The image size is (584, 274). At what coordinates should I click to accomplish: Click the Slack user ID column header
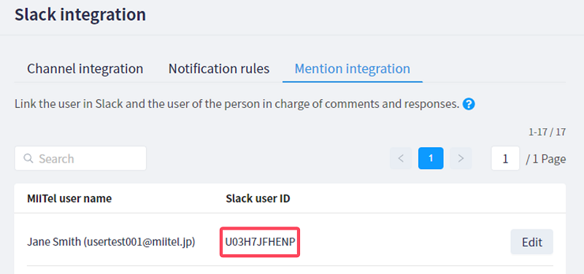click(258, 198)
